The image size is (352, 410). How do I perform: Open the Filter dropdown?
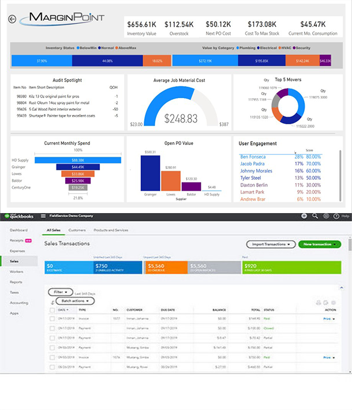coord(61,292)
